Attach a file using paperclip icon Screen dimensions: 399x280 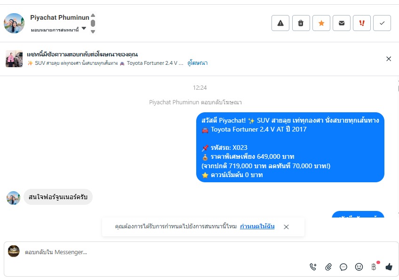pyautogui.click(x=328, y=267)
